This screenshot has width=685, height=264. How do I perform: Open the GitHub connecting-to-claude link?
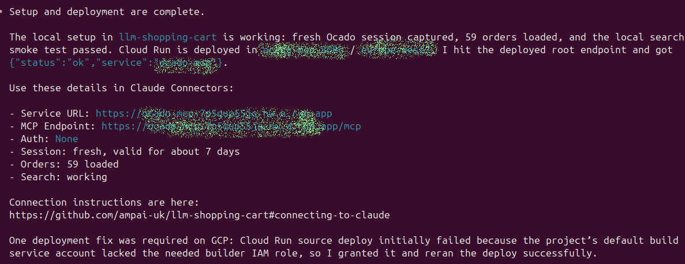tap(200, 215)
